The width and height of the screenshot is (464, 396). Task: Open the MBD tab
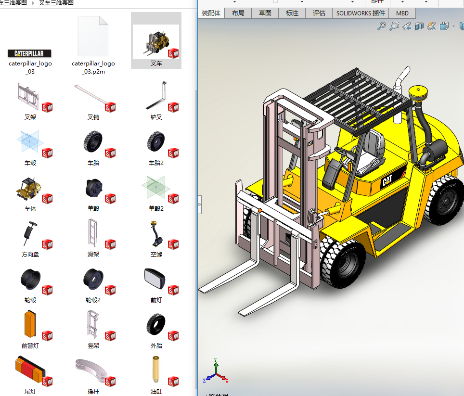coord(402,13)
